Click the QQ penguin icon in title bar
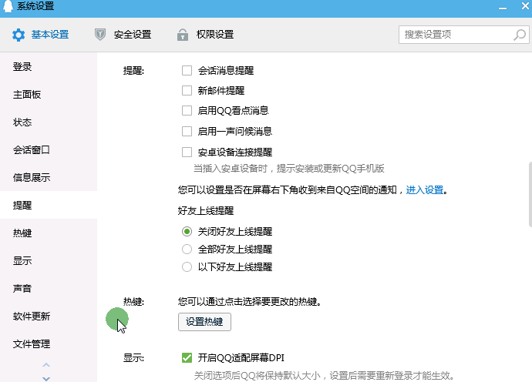532x382 pixels. 8,5
